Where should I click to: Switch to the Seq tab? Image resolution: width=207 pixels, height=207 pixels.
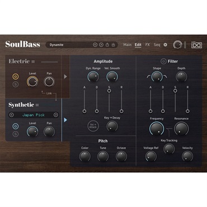coord(157,45)
